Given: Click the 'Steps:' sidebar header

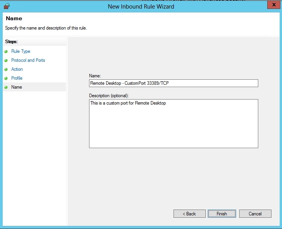Looking at the screenshot, I should coord(11,42).
